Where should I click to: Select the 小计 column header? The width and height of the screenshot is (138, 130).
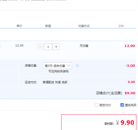pyautogui.click(x=121, y=26)
